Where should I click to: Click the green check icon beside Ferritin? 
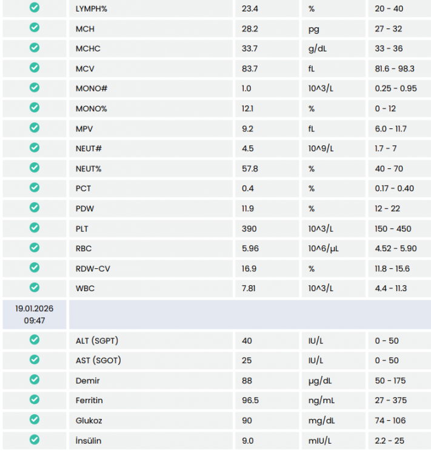point(35,400)
